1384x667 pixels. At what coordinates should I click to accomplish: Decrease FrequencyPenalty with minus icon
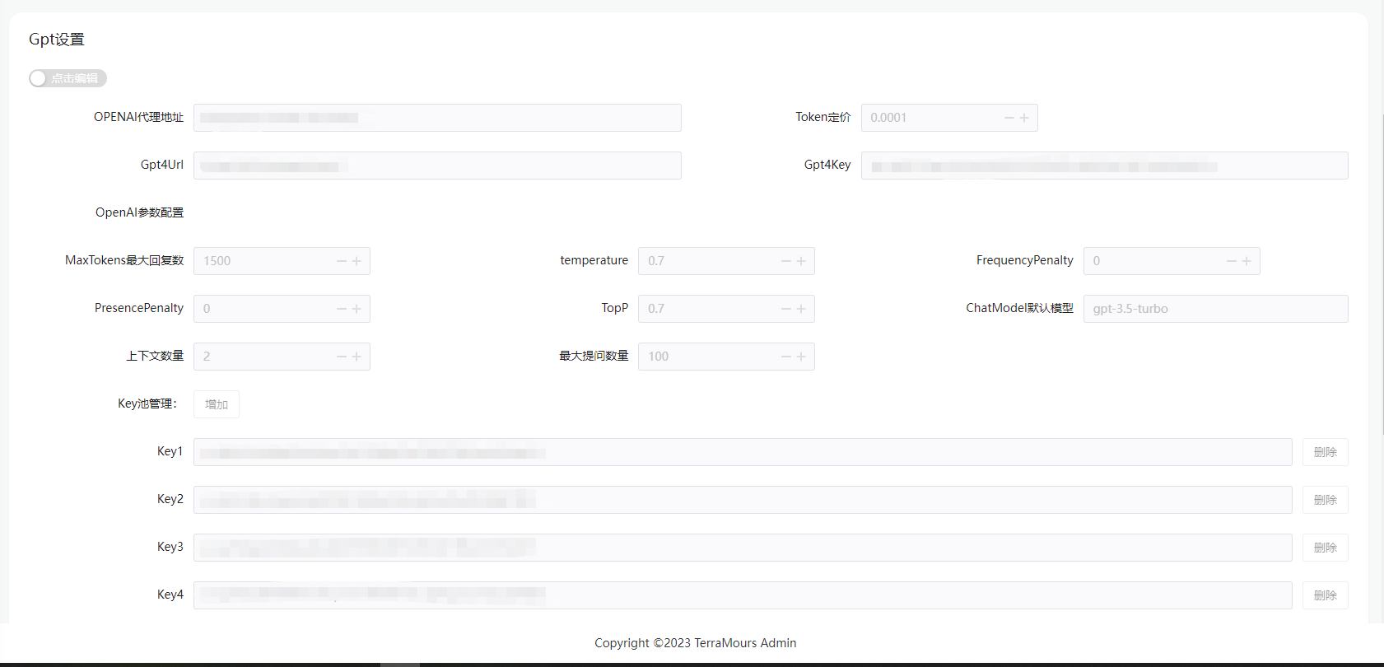(x=1232, y=261)
